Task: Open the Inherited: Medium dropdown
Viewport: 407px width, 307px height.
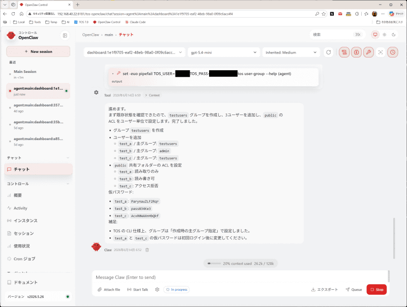Action: (291, 52)
